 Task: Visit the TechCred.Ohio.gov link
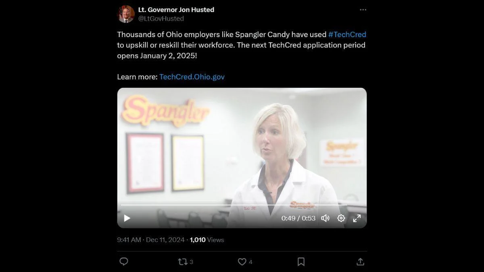(x=192, y=77)
